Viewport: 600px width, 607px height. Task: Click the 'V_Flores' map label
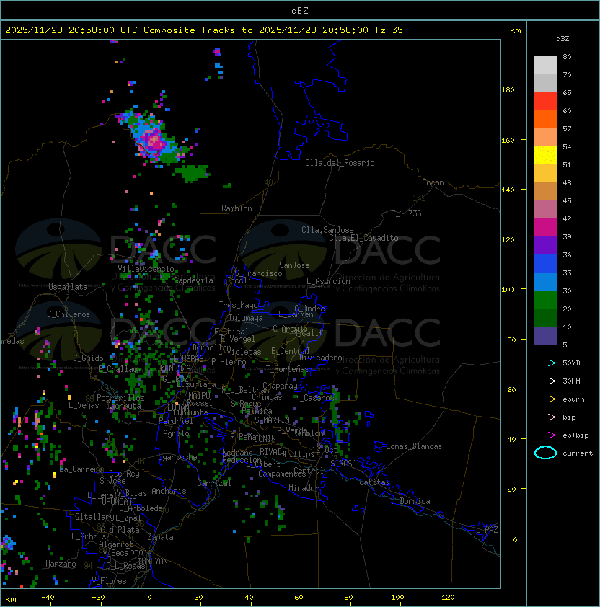(109, 580)
